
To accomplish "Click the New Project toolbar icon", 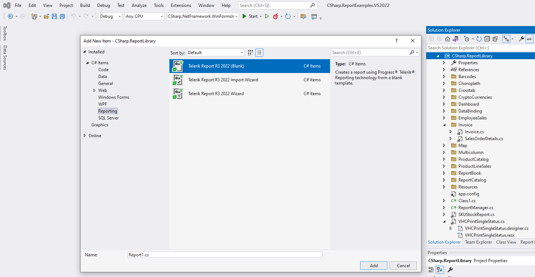I will (34, 16).
